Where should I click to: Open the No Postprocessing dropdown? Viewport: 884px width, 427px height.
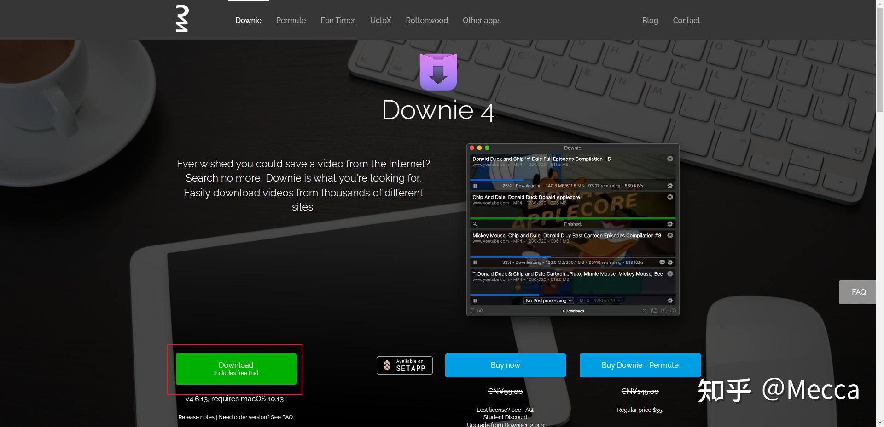548,300
